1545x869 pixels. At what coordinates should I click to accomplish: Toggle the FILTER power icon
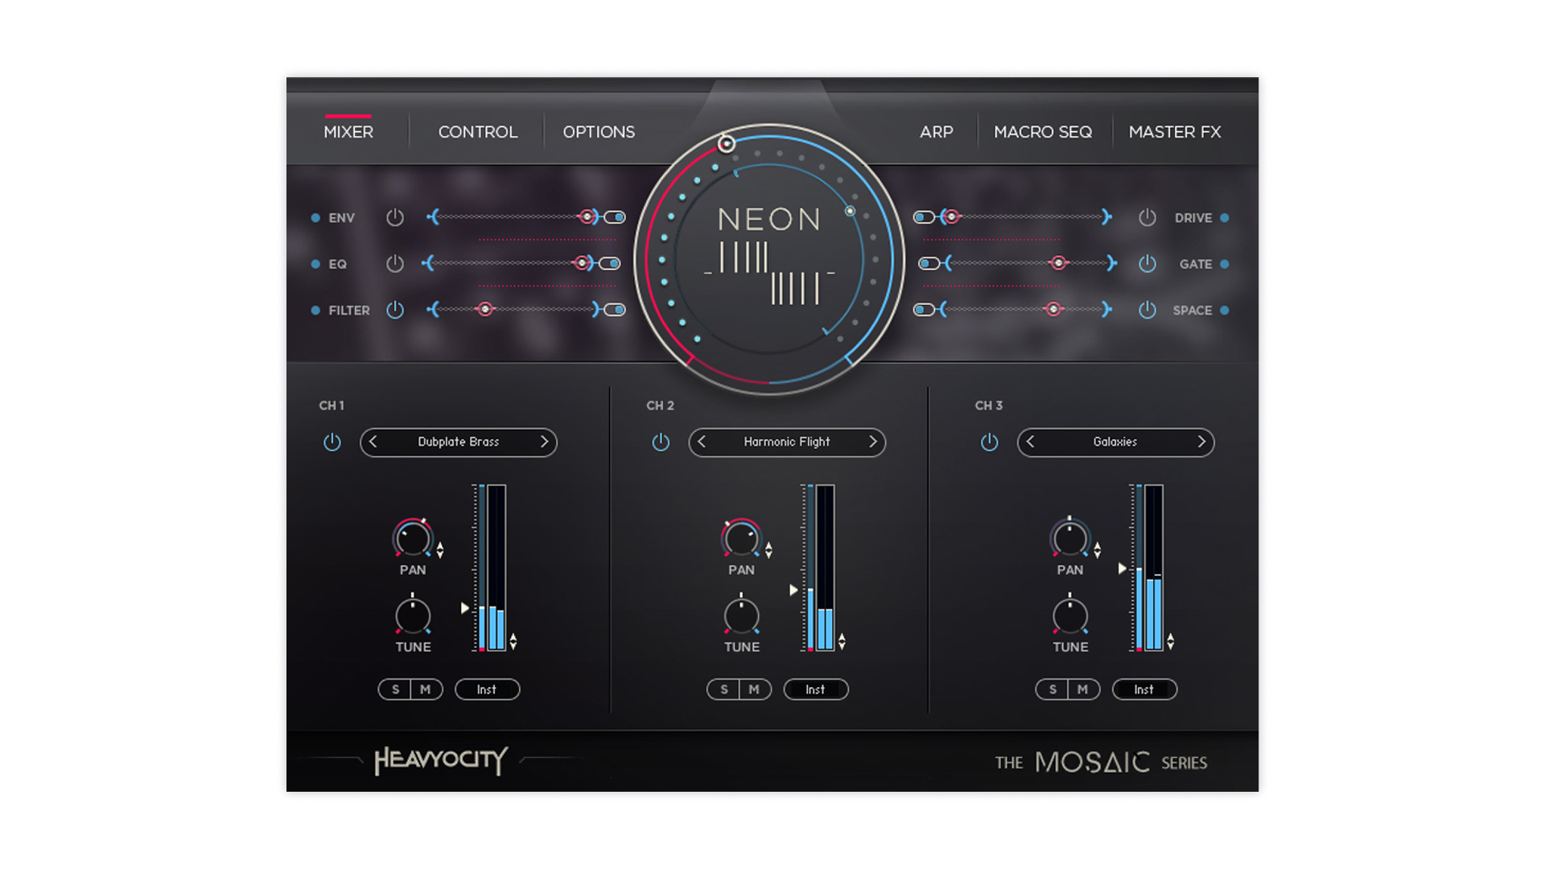(x=394, y=310)
